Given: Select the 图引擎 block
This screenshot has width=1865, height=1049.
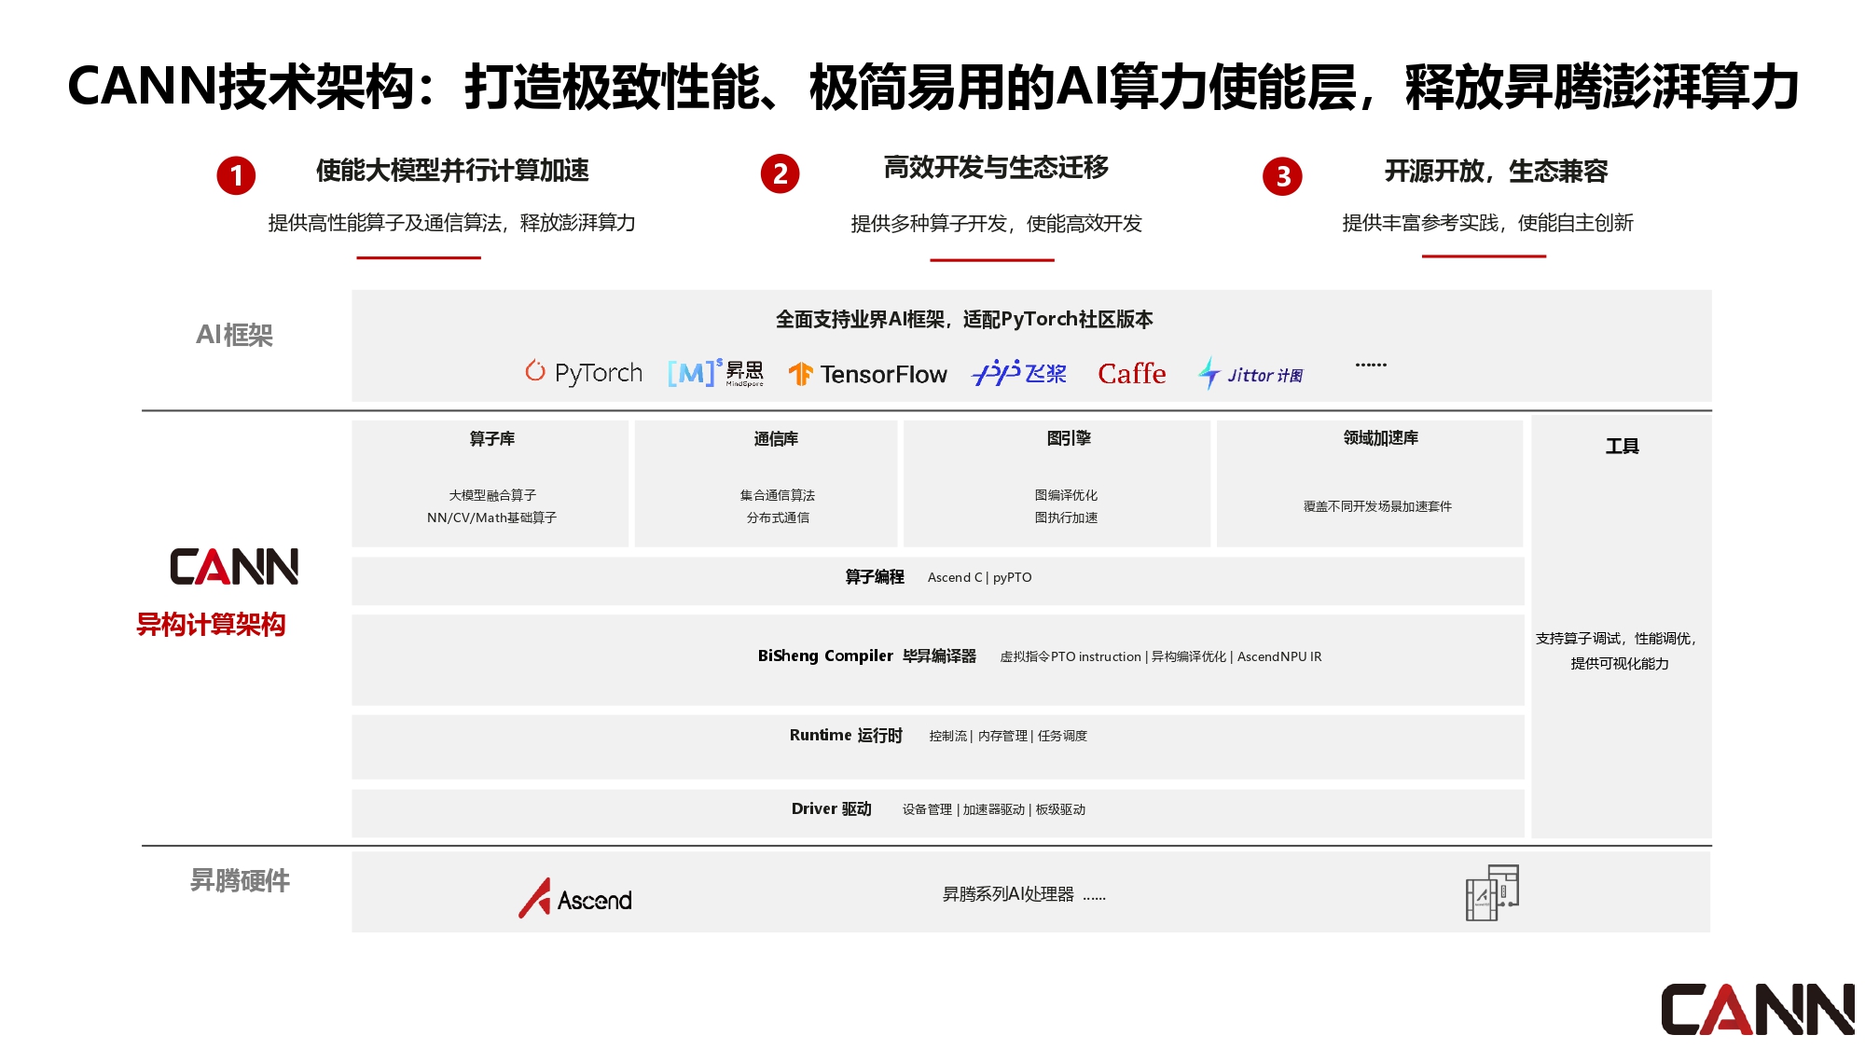Looking at the screenshot, I should [x=1057, y=483].
